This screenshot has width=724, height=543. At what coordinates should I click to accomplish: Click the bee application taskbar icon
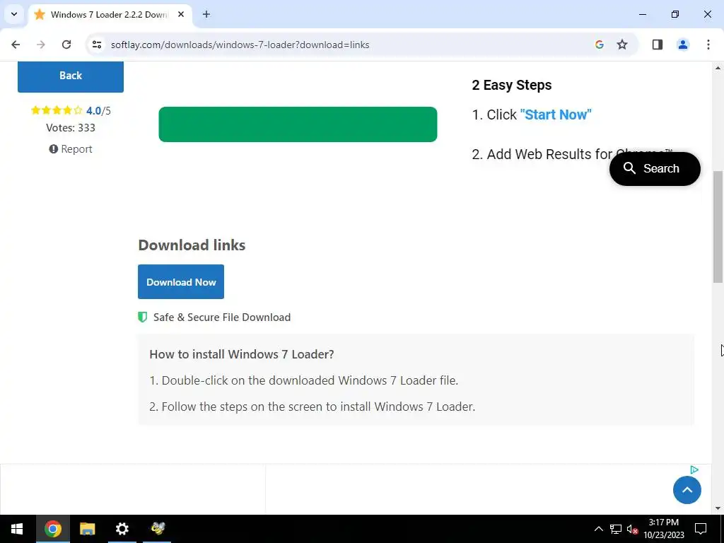click(158, 529)
